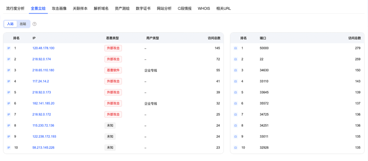Click port icon for port 35572
Screen dimensions: 368x161
coord(236,103)
